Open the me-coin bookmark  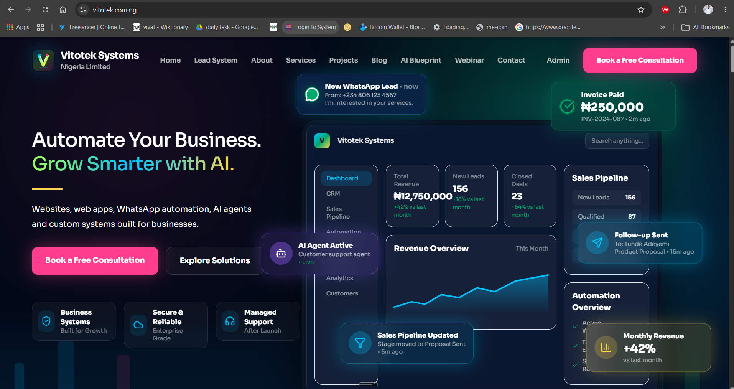tap(492, 27)
